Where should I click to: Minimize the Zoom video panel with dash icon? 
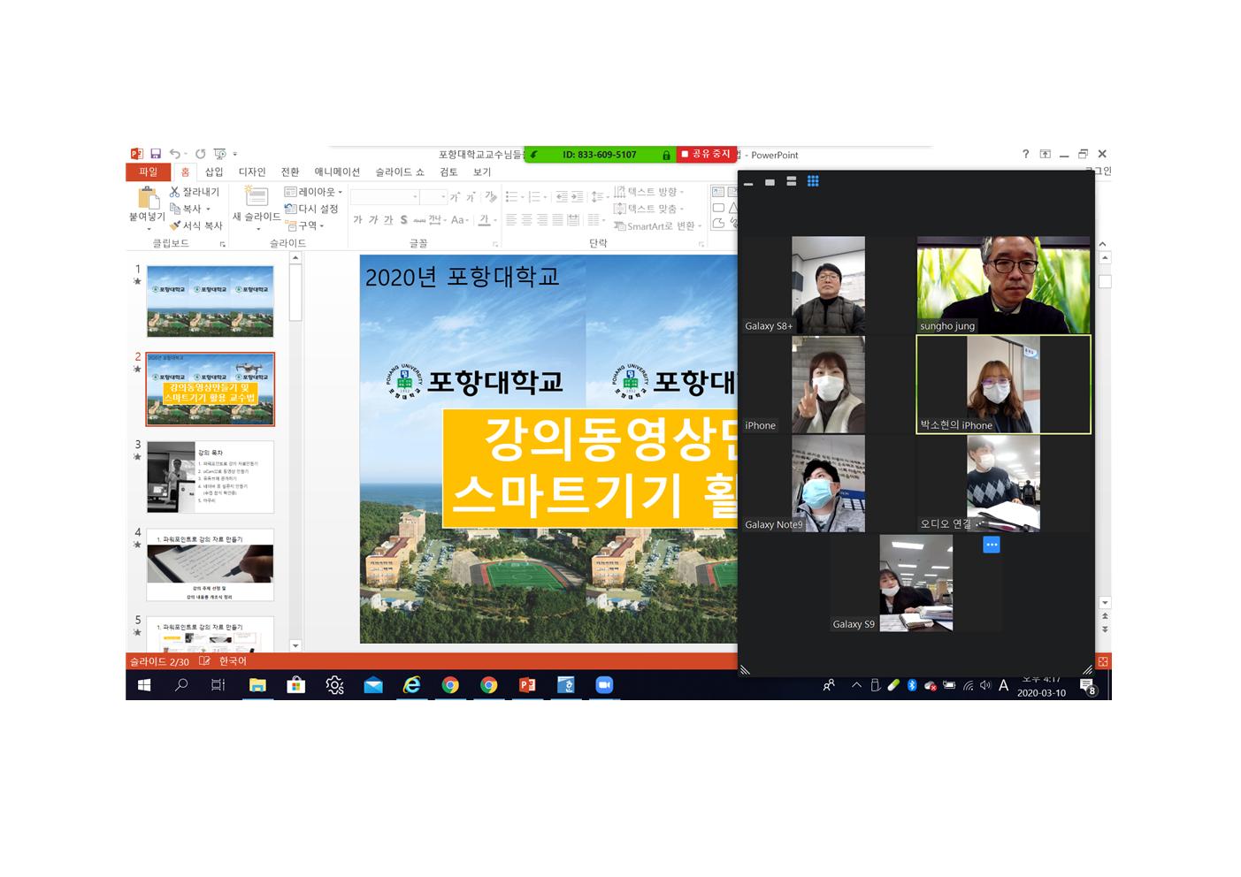(748, 182)
